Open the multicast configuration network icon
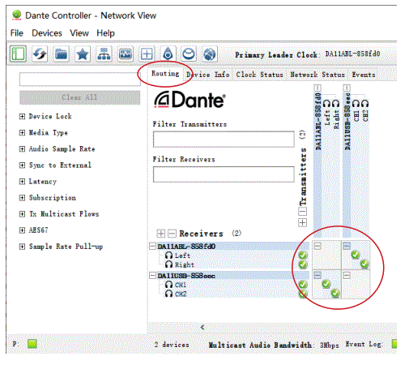The width and height of the screenshot is (409, 365). click(104, 54)
